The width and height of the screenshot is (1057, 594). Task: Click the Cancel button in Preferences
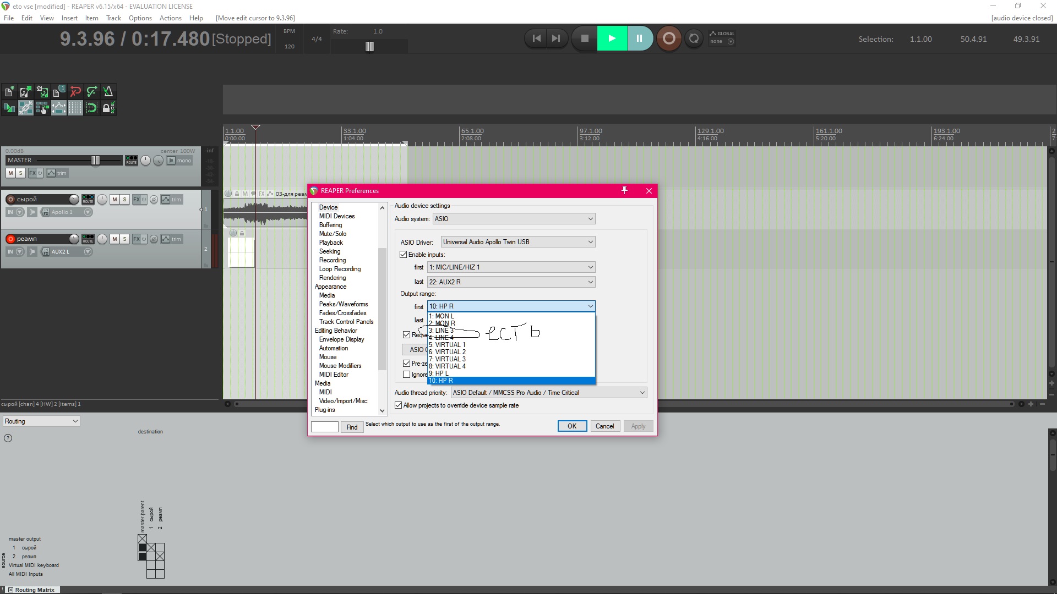click(x=604, y=426)
